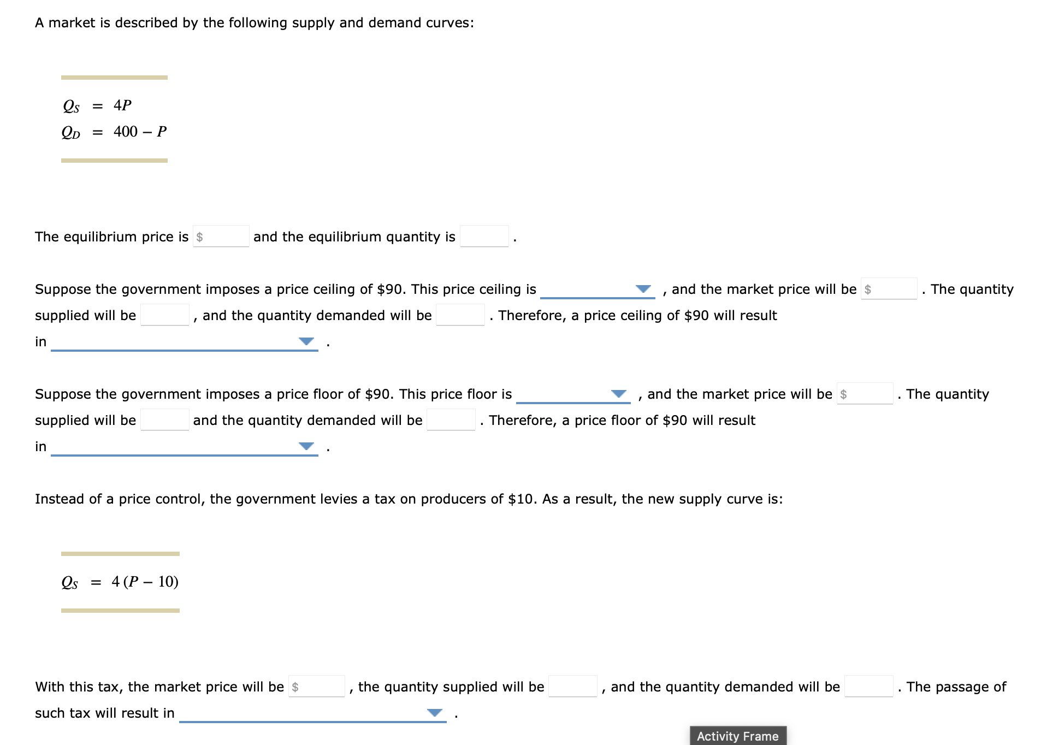The height and width of the screenshot is (745, 1041).
Task: Click market price field after the price floor
Action: [x=866, y=394]
